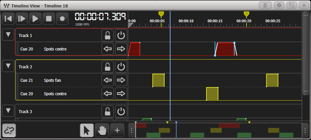The width and height of the screenshot is (311, 140).
Task: Jump to the start of the timeline
Action: tap(8, 19)
